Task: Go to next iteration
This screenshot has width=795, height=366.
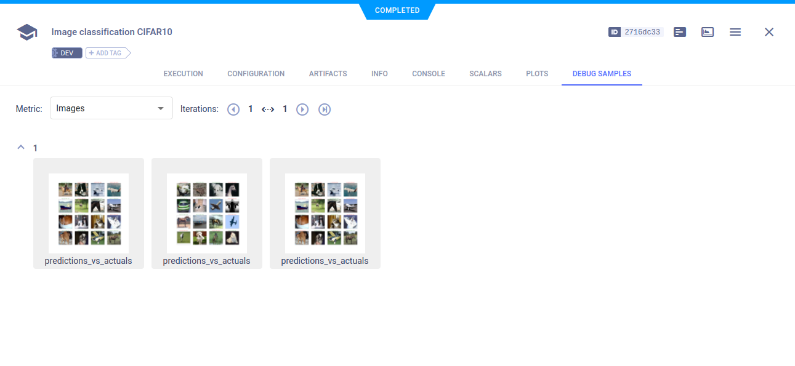Action: (302, 109)
